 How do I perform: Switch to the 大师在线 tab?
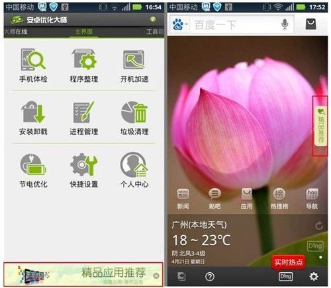tap(15, 32)
